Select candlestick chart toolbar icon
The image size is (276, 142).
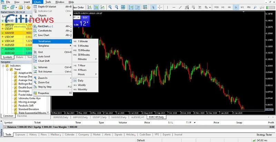[96, 7]
